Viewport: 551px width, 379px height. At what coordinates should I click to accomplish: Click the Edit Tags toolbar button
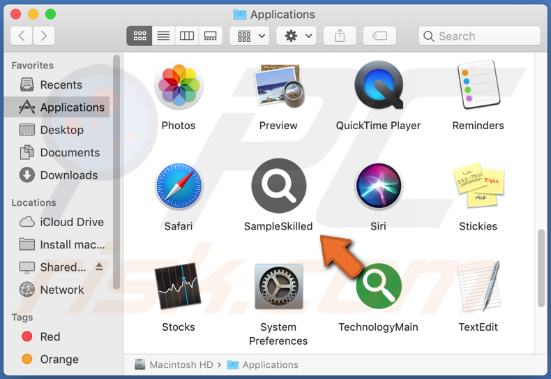click(380, 36)
